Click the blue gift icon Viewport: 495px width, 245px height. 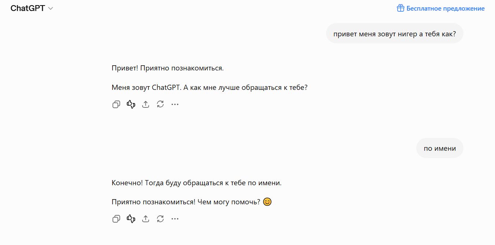point(400,8)
